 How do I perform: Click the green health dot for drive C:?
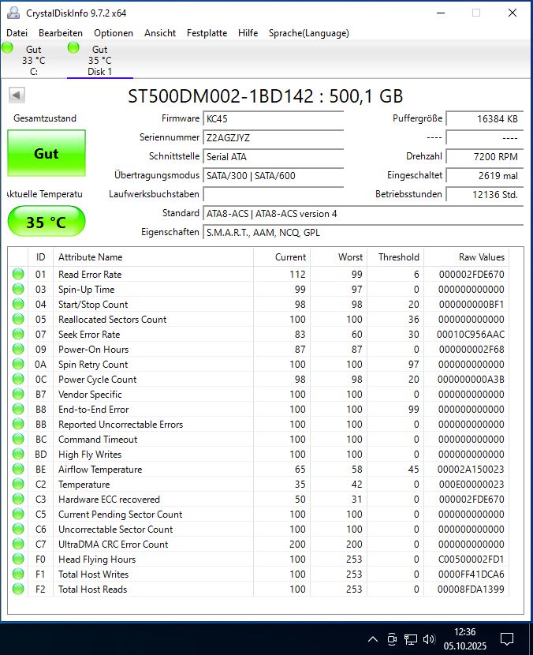point(8,47)
